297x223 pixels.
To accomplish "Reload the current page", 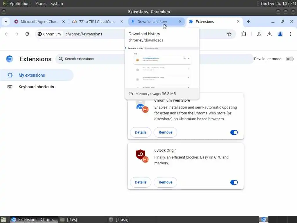I will pyautogui.click(x=27, y=34).
